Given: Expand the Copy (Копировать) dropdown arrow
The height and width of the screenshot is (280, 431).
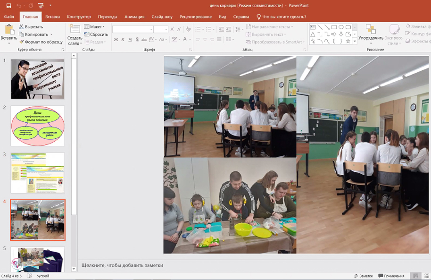Looking at the screenshot, I should tap(51, 34).
